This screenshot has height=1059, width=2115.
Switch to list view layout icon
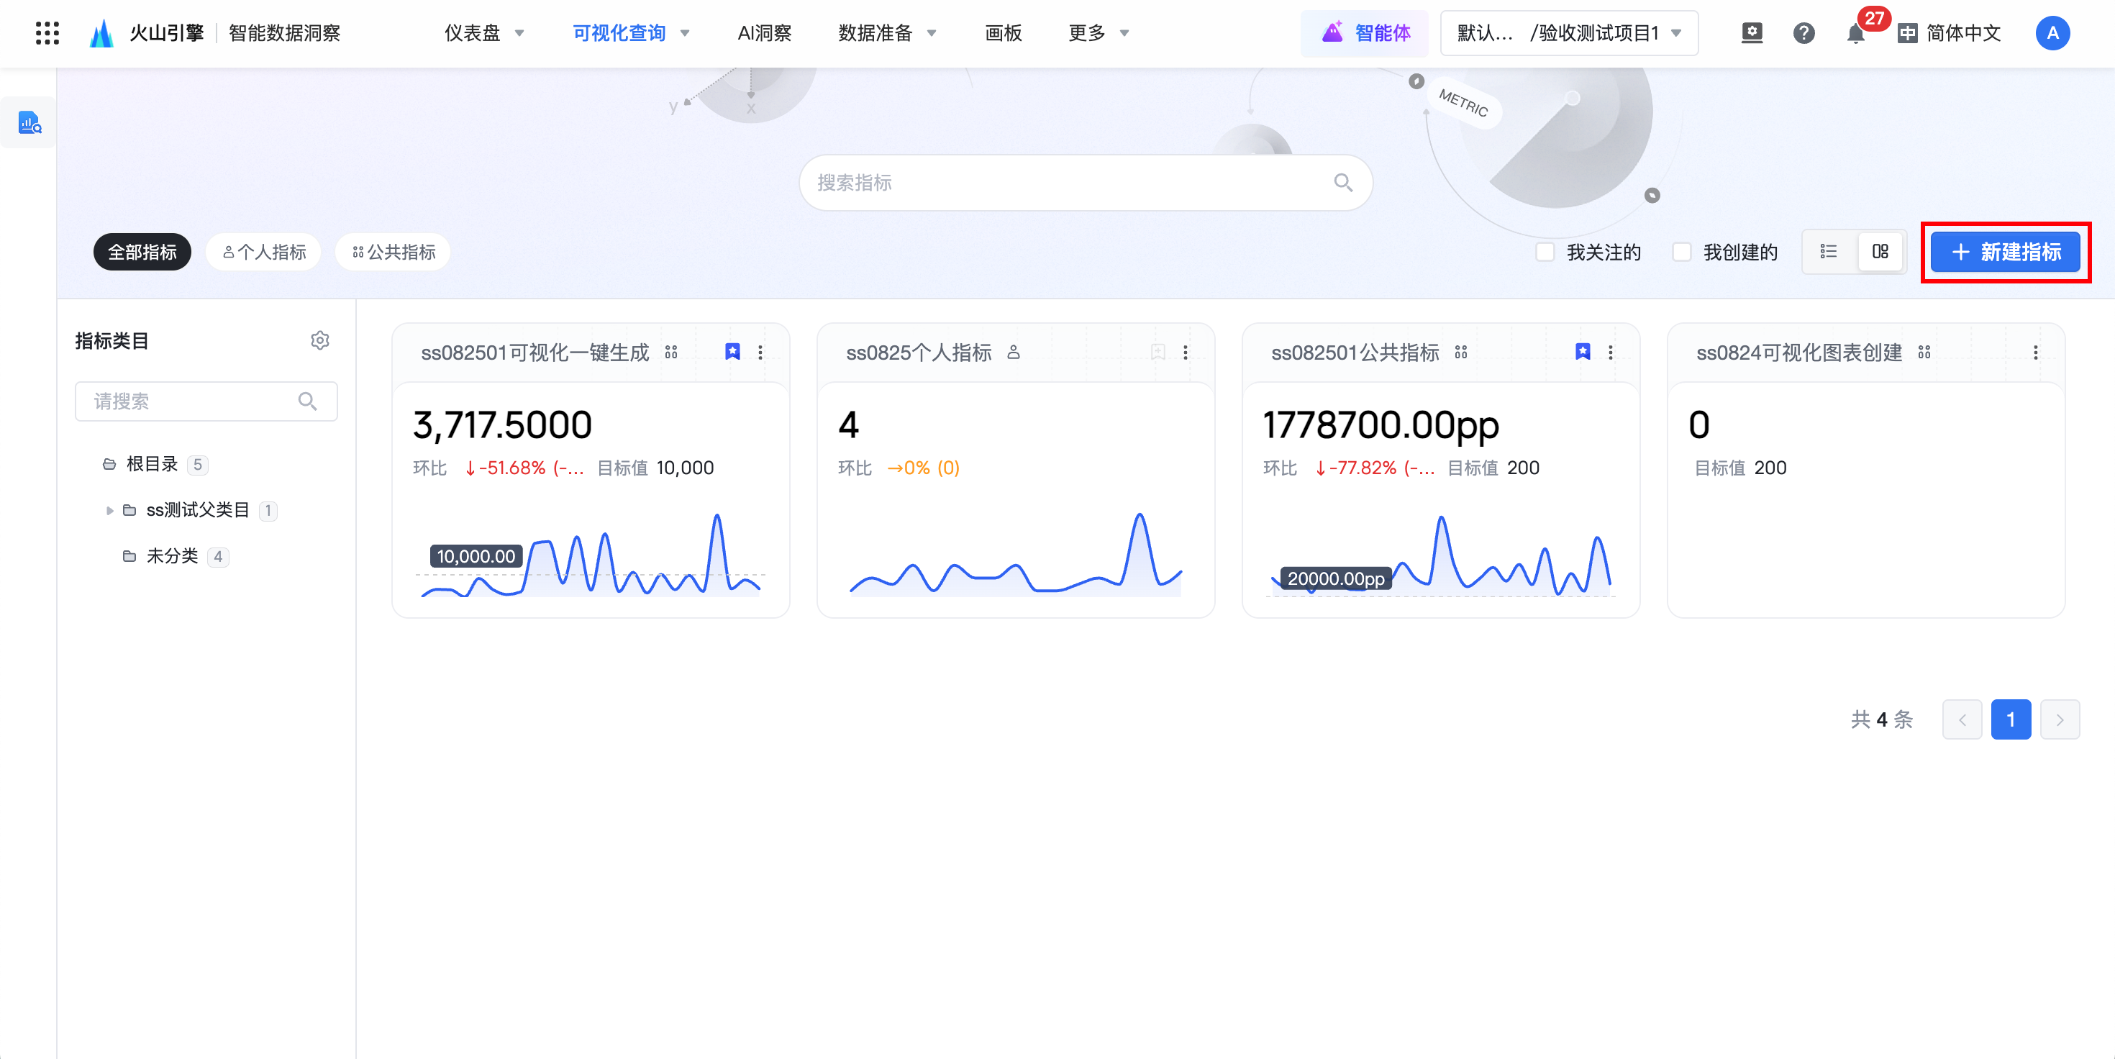point(1828,252)
